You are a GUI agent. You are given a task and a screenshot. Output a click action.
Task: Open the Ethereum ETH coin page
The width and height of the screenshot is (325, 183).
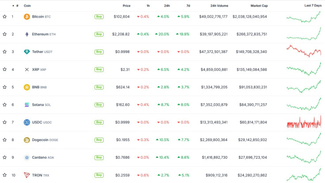[x=44, y=34]
